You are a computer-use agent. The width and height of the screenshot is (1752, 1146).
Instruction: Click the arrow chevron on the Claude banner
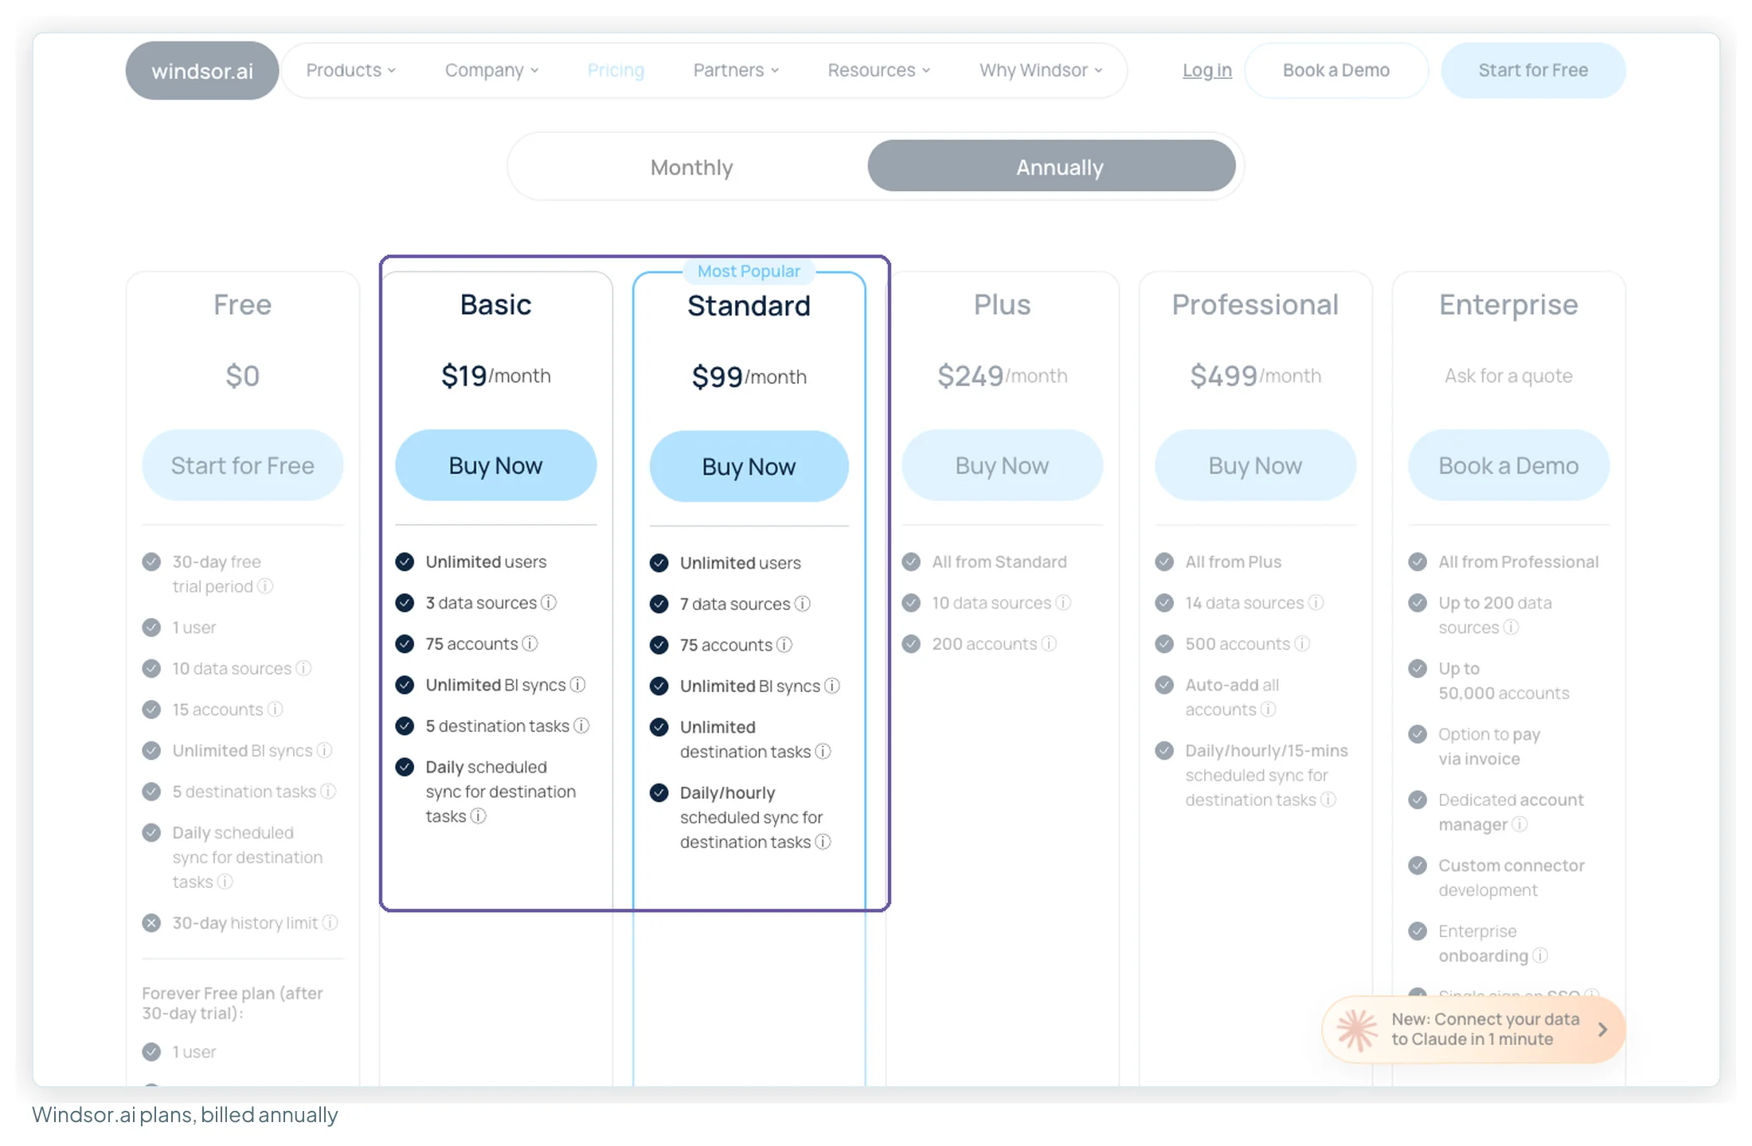(x=1603, y=1029)
